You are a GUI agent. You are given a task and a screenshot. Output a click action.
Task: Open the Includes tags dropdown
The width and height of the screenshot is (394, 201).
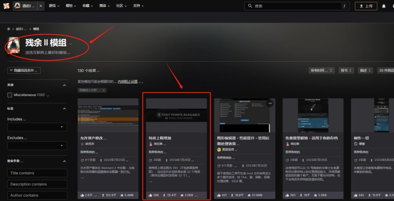(x=37, y=127)
